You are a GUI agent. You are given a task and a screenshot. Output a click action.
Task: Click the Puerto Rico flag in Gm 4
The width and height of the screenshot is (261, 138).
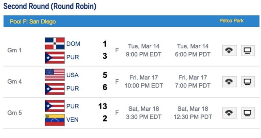(x=54, y=89)
